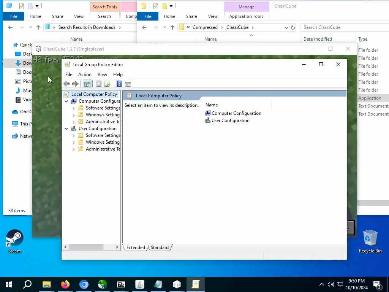
Task: Expand Administrative Templates under Computer Configuration
Action: click(73, 122)
